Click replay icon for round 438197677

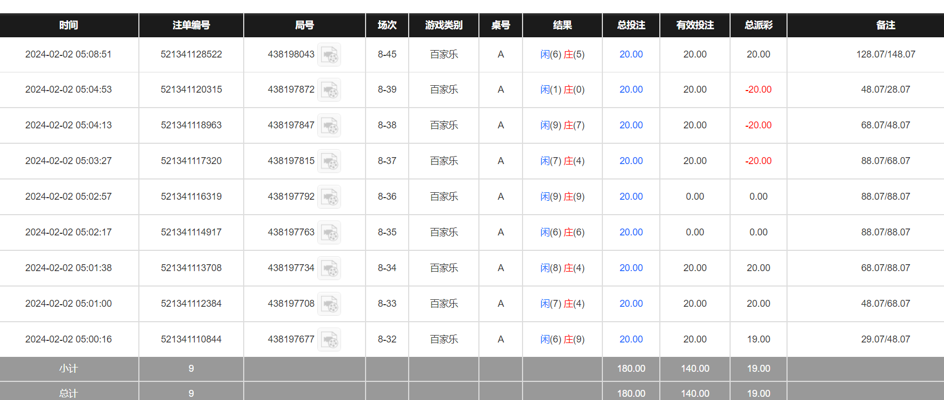[x=329, y=340]
